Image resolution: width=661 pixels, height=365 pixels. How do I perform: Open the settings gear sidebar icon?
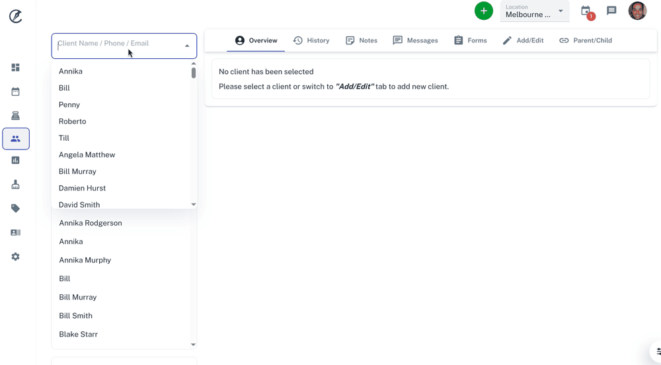coord(15,257)
